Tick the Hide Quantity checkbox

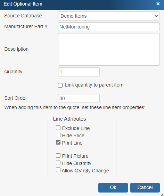58,163
